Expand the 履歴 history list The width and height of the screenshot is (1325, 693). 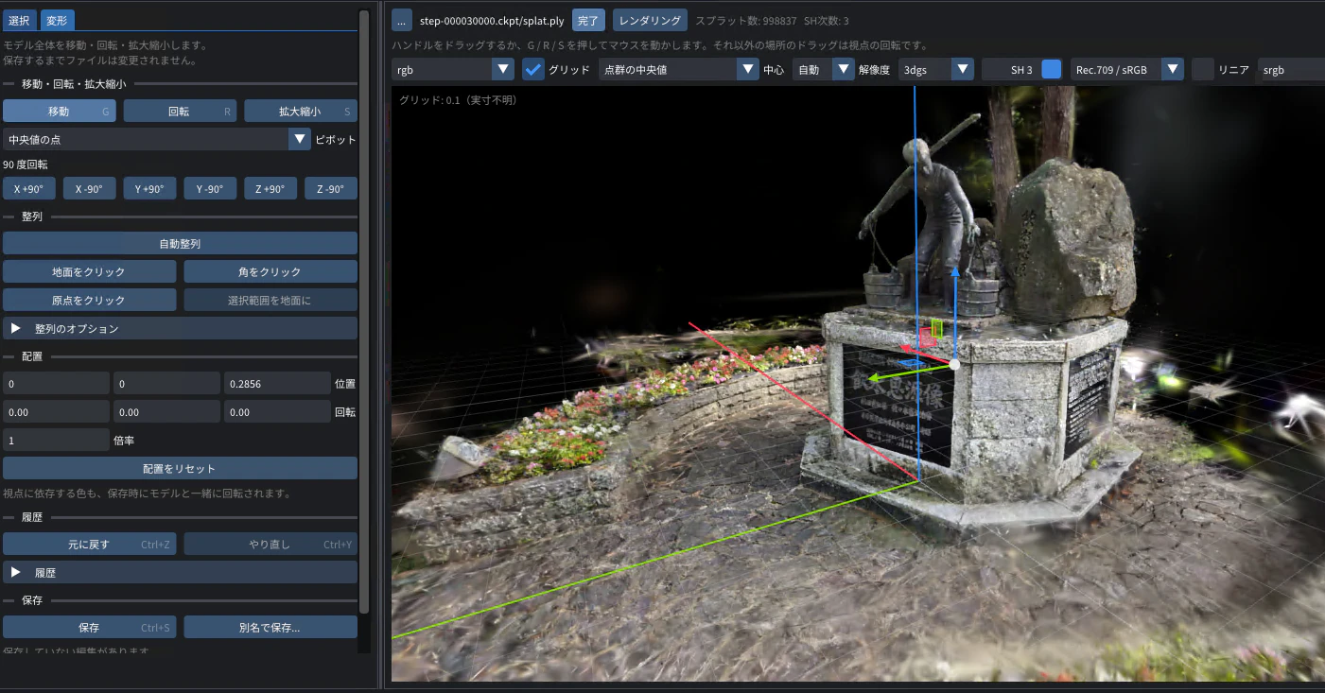(180, 572)
